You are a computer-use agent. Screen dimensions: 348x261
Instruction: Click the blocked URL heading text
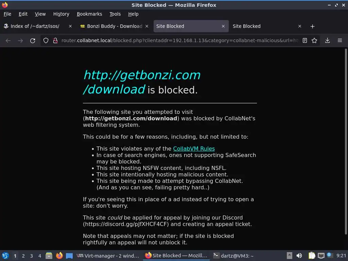142,82
